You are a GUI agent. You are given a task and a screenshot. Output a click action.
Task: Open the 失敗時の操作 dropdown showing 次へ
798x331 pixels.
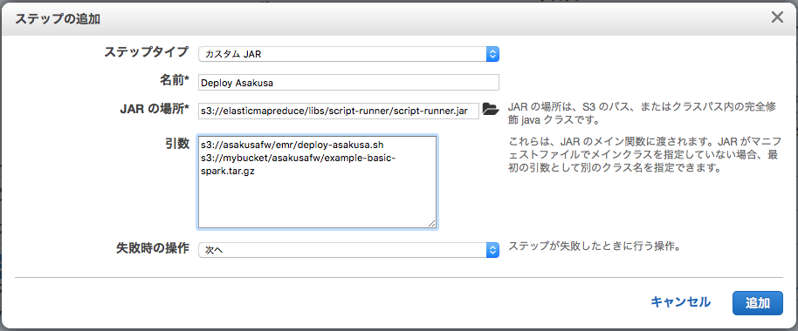[348, 250]
